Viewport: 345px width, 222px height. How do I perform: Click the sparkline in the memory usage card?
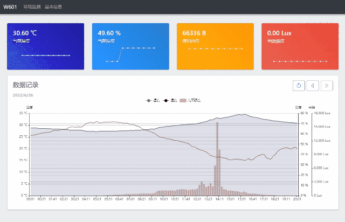(215, 48)
